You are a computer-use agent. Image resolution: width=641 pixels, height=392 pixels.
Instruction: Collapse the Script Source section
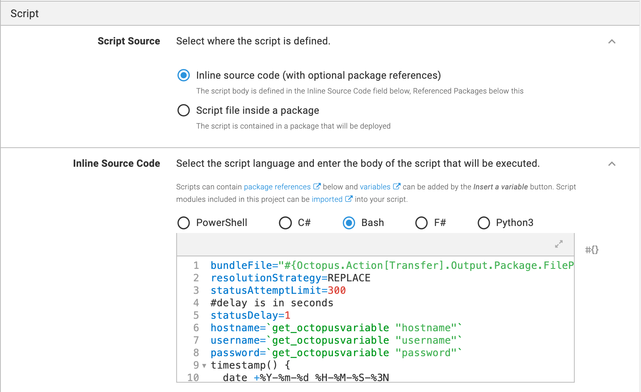[x=612, y=41]
